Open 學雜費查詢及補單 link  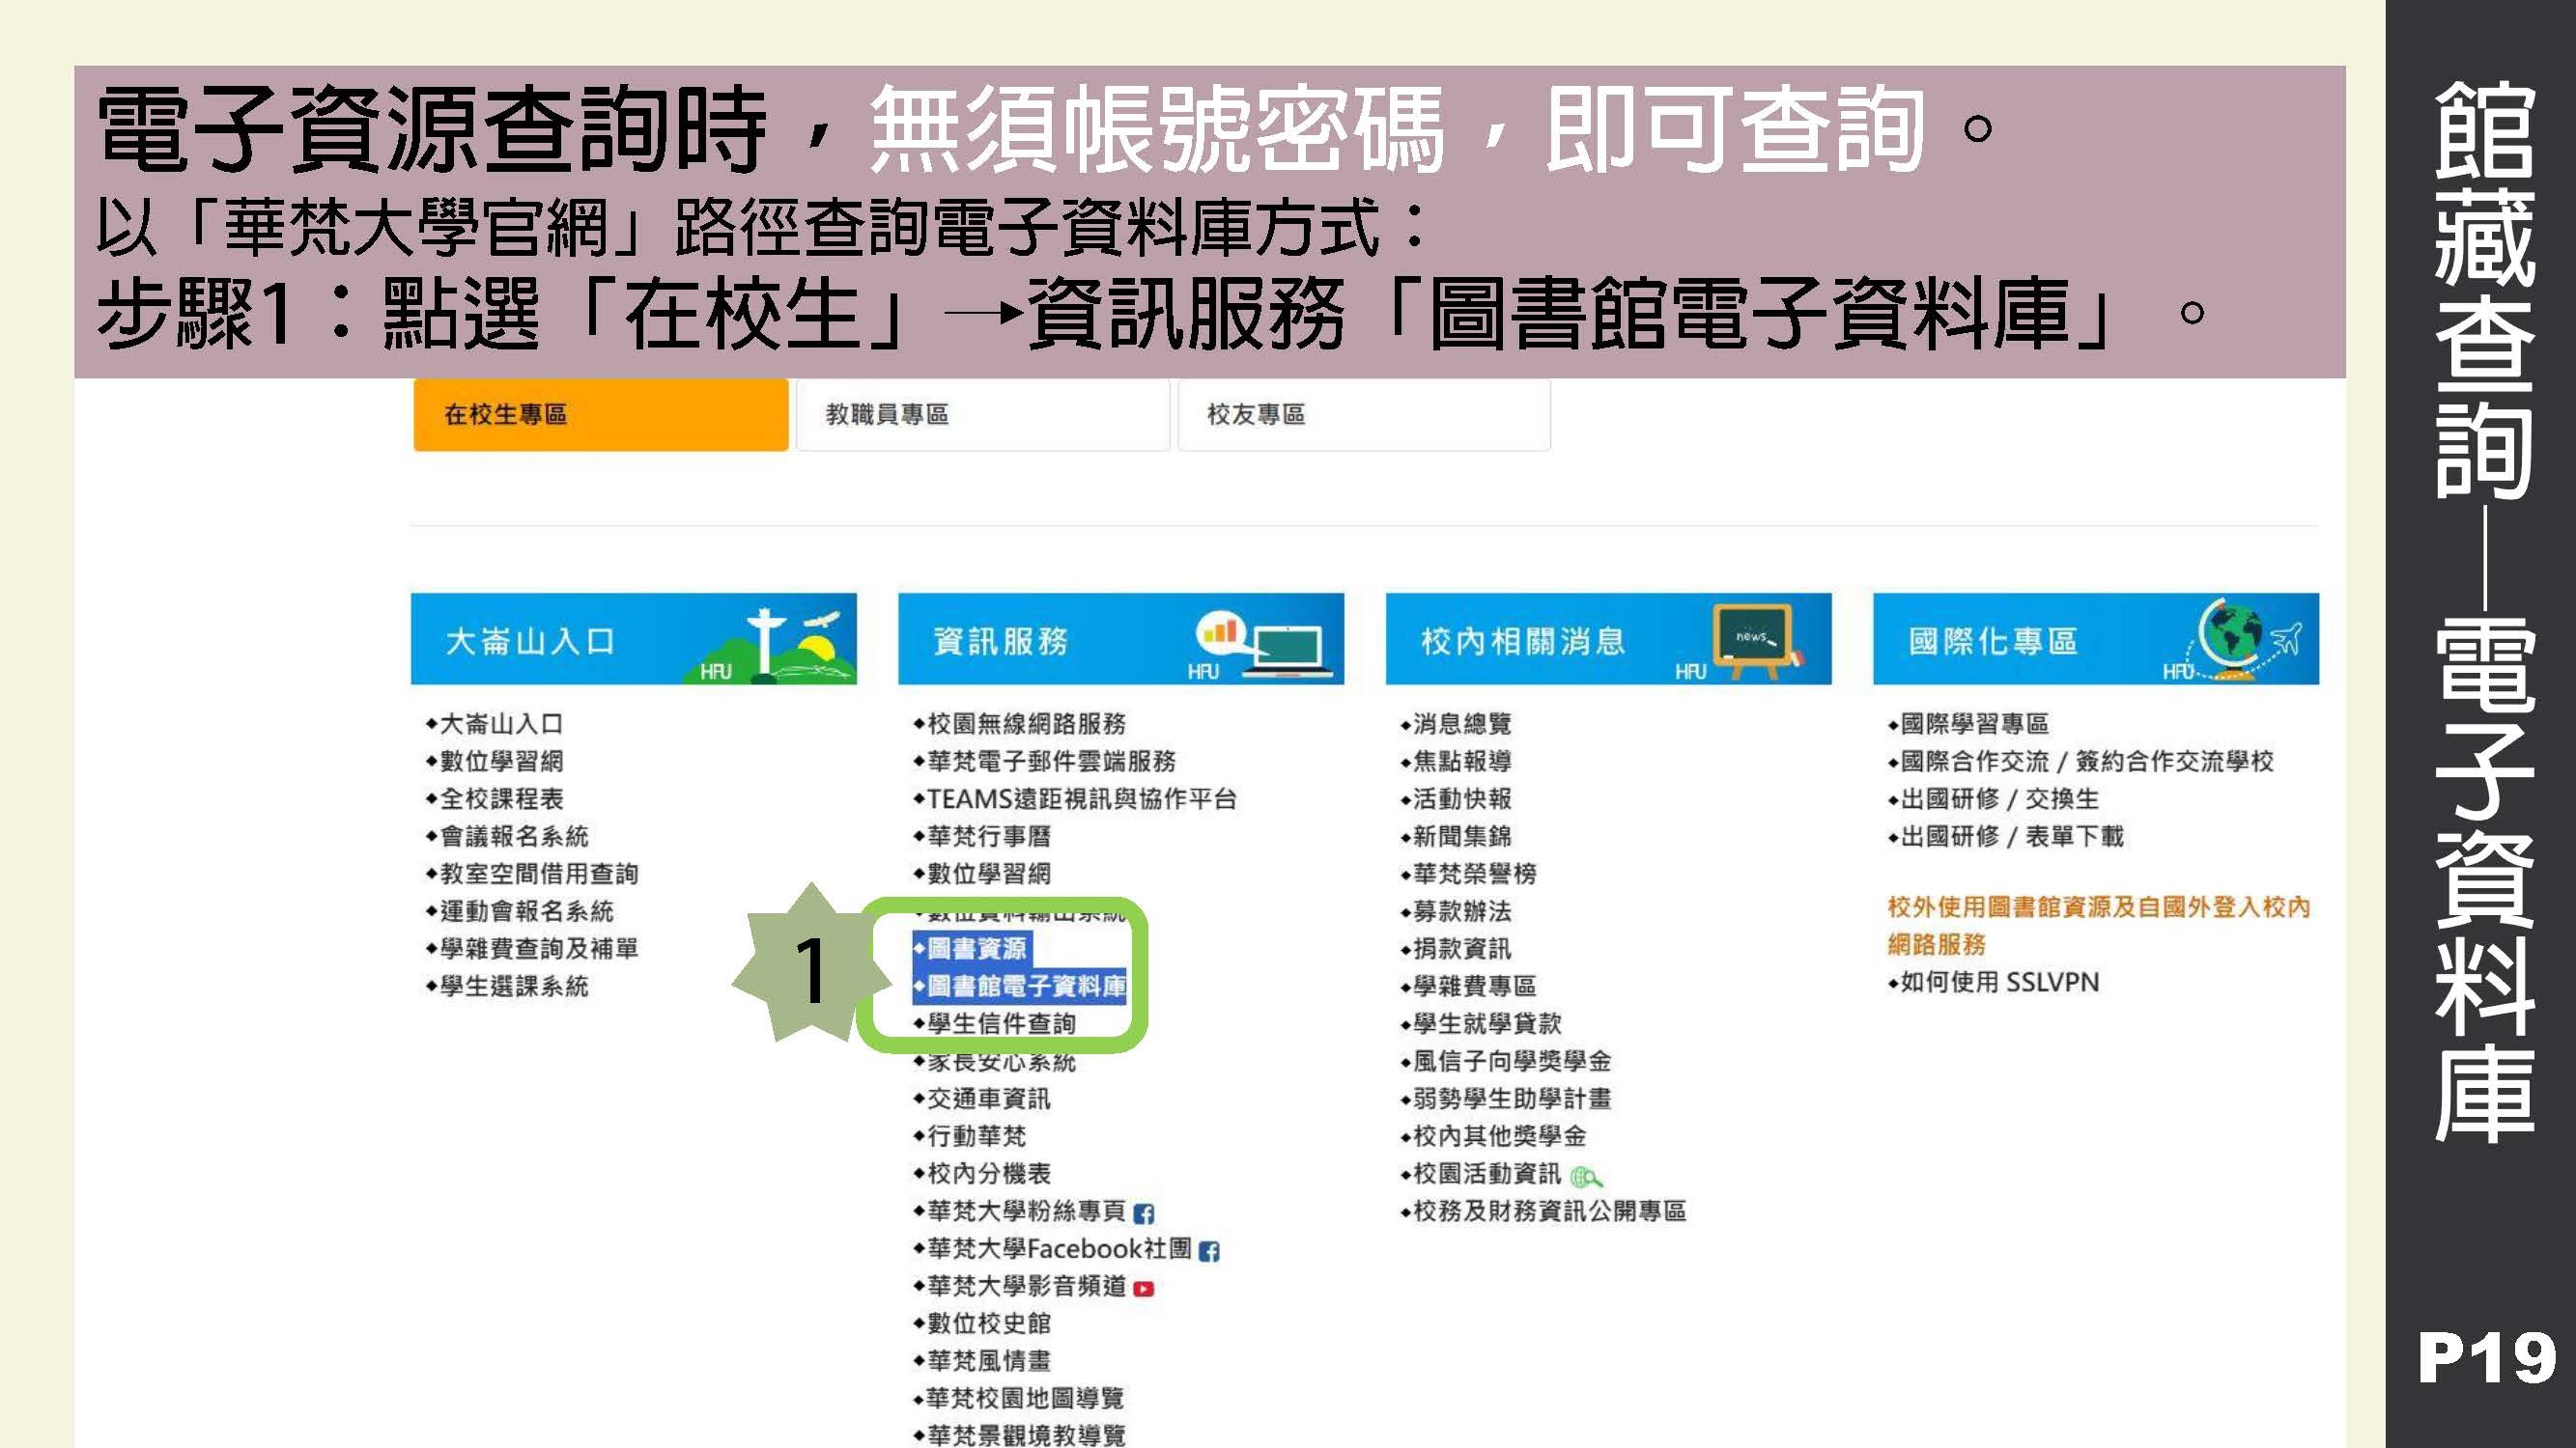coord(539,948)
